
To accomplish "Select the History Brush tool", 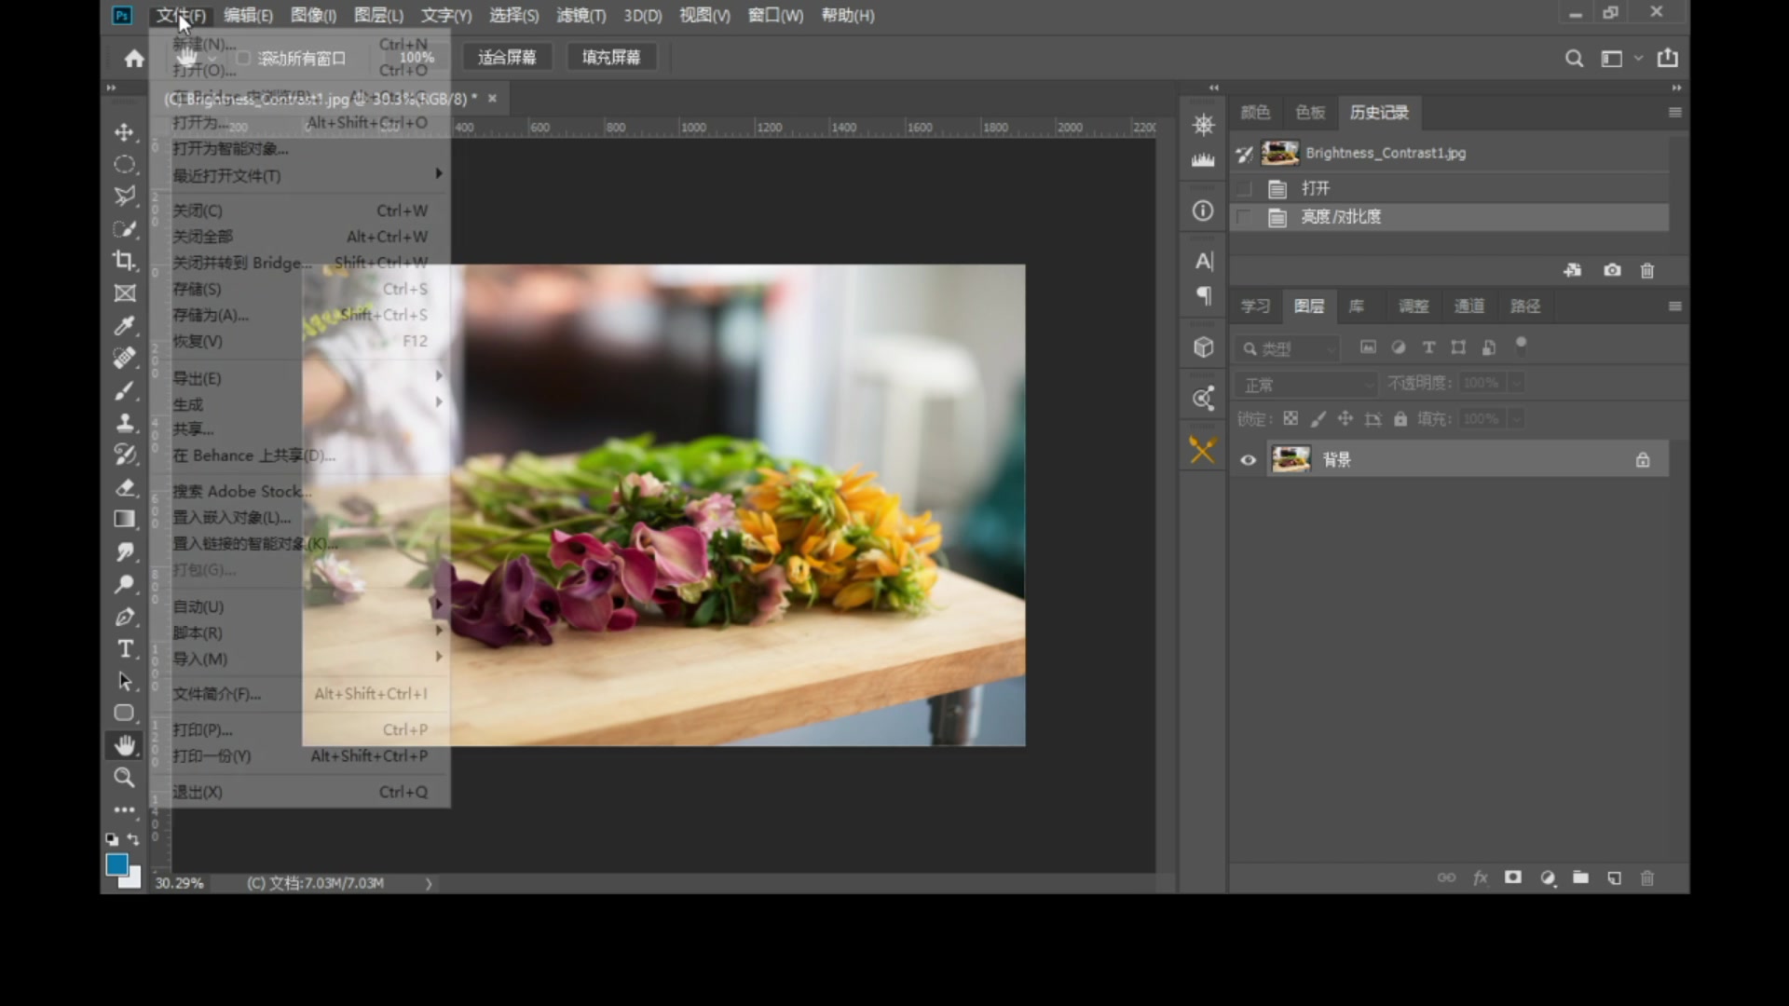I will pos(124,455).
